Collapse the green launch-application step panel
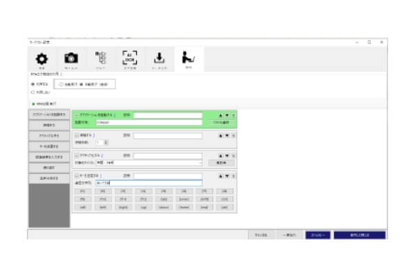Viewport: 415px width, 276px height. click(76, 115)
